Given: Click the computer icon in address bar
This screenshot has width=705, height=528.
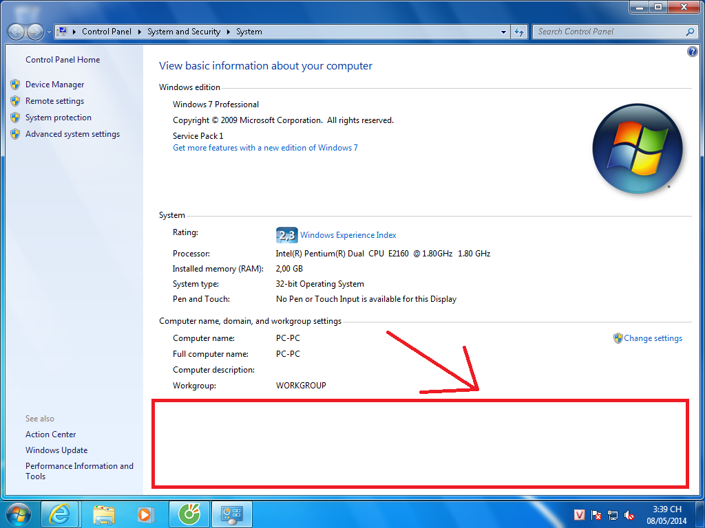Looking at the screenshot, I should 63,32.
